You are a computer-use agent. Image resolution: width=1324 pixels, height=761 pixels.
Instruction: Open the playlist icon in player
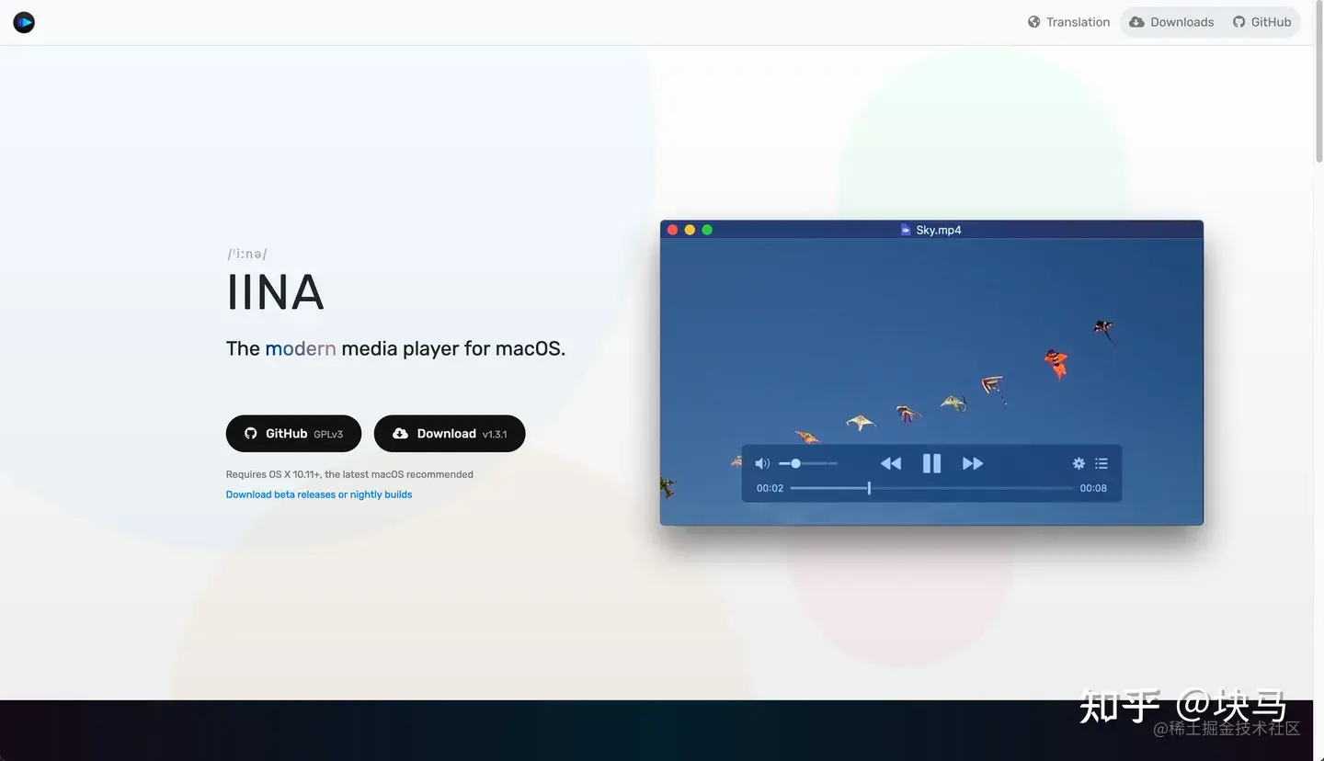point(1101,464)
